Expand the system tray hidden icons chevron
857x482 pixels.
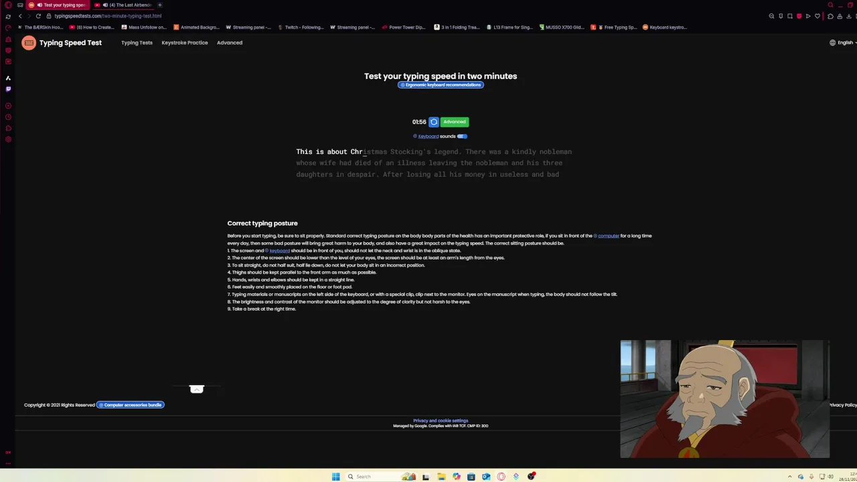tap(789, 477)
